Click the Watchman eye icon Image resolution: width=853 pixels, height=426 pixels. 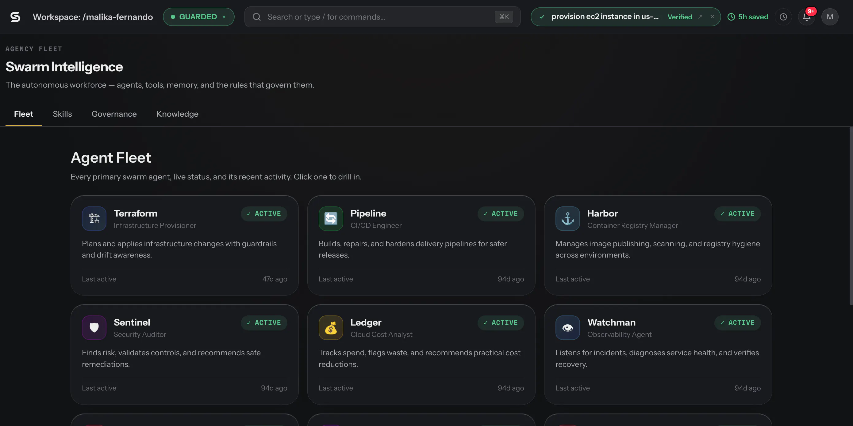tap(567, 327)
